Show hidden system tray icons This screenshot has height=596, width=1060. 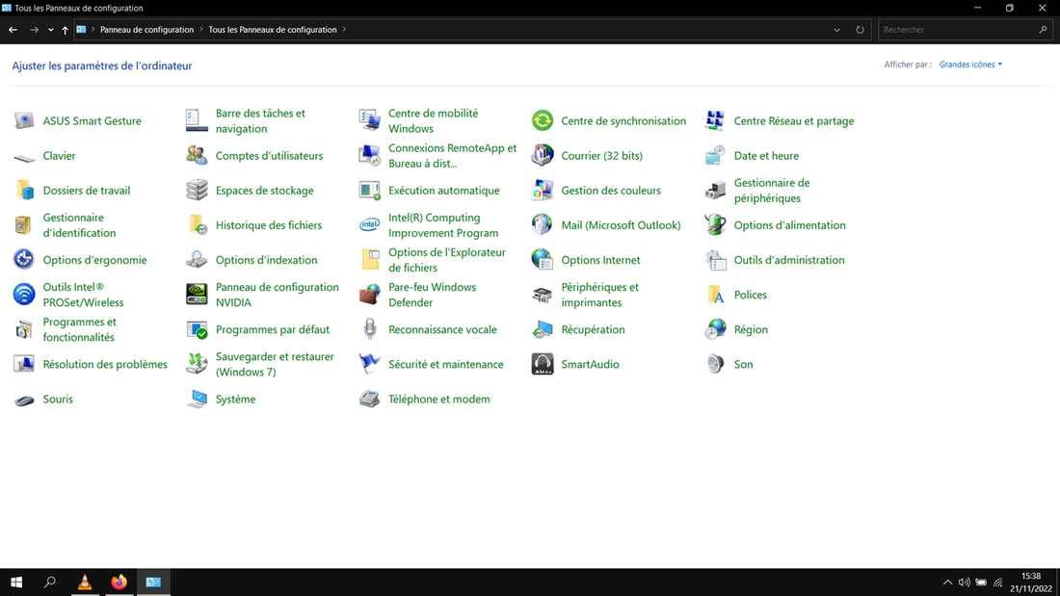coord(947,583)
